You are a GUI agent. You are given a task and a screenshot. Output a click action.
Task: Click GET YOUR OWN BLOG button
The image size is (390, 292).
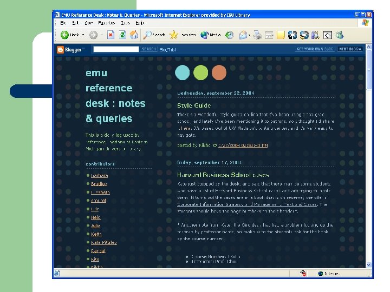click(315, 49)
